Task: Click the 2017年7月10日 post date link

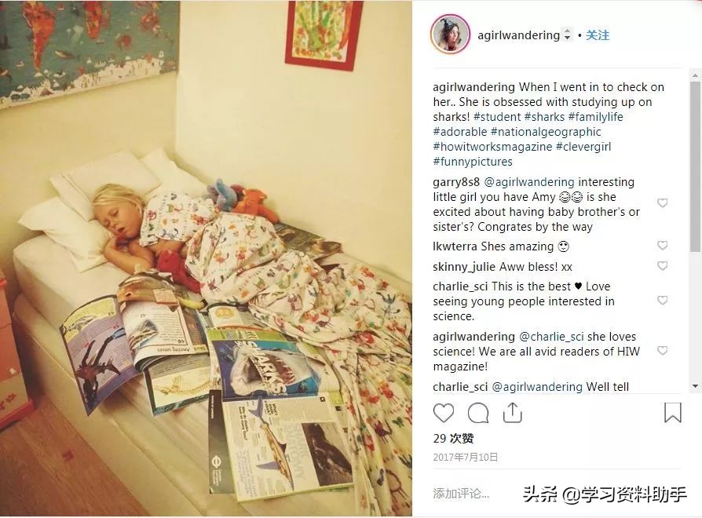Action: 466,457
